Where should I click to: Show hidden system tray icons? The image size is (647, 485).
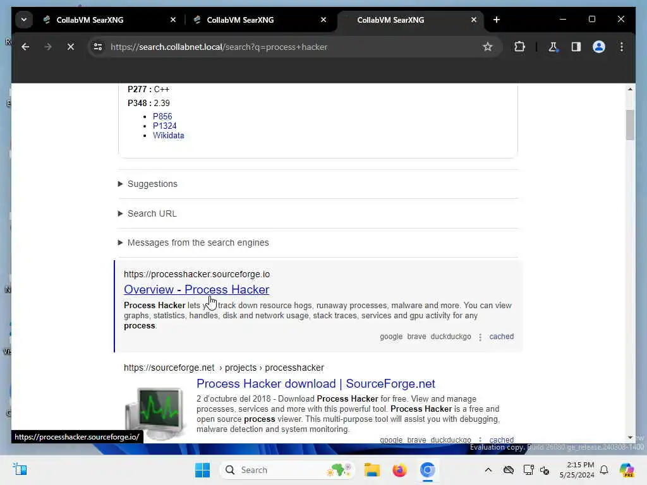pyautogui.click(x=488, y=470)
